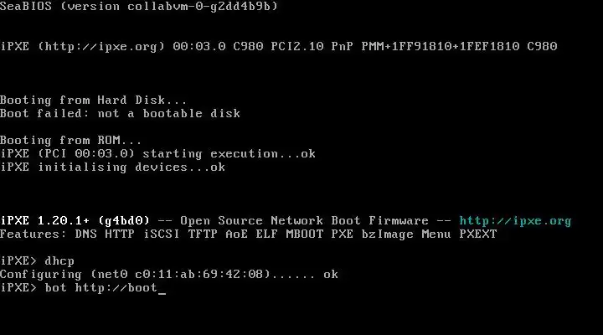Image resolution: width=603 pixels, height=335 pixels.
Task: Click the 'iPXE initialising devices...ok' line
Action: 112,167
